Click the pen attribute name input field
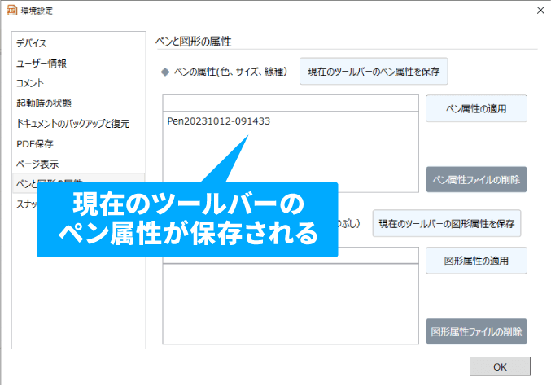Image resolution: width=551 pixels, height=386 pixels. (x=291, y=103)
